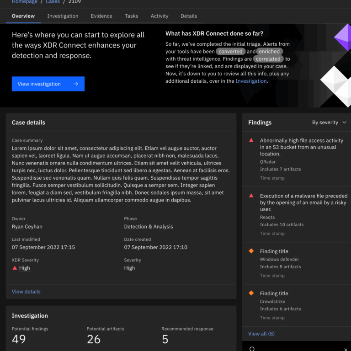Open the Windows defender Finding title
The image size is (351, 351).
274,251
